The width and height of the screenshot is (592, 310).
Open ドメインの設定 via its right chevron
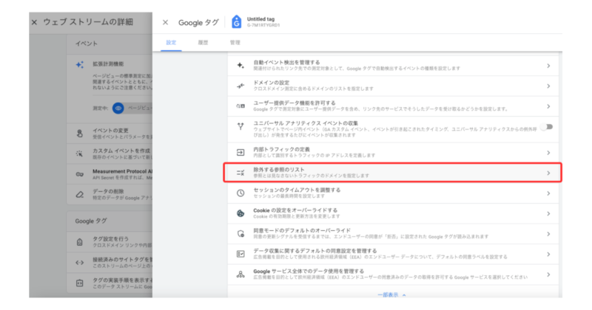(548, 86)
